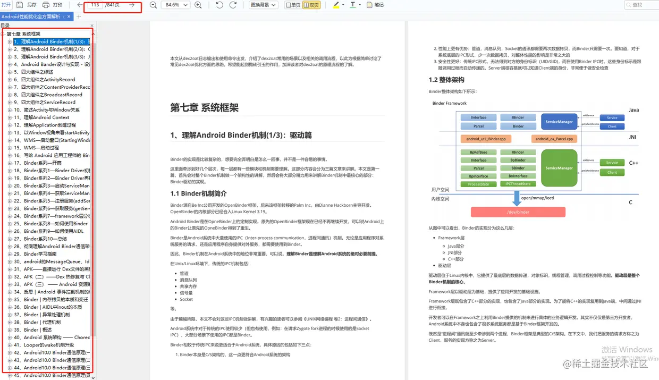Open the 更换背景 background dropdown
659x380 pixels.
264,5
